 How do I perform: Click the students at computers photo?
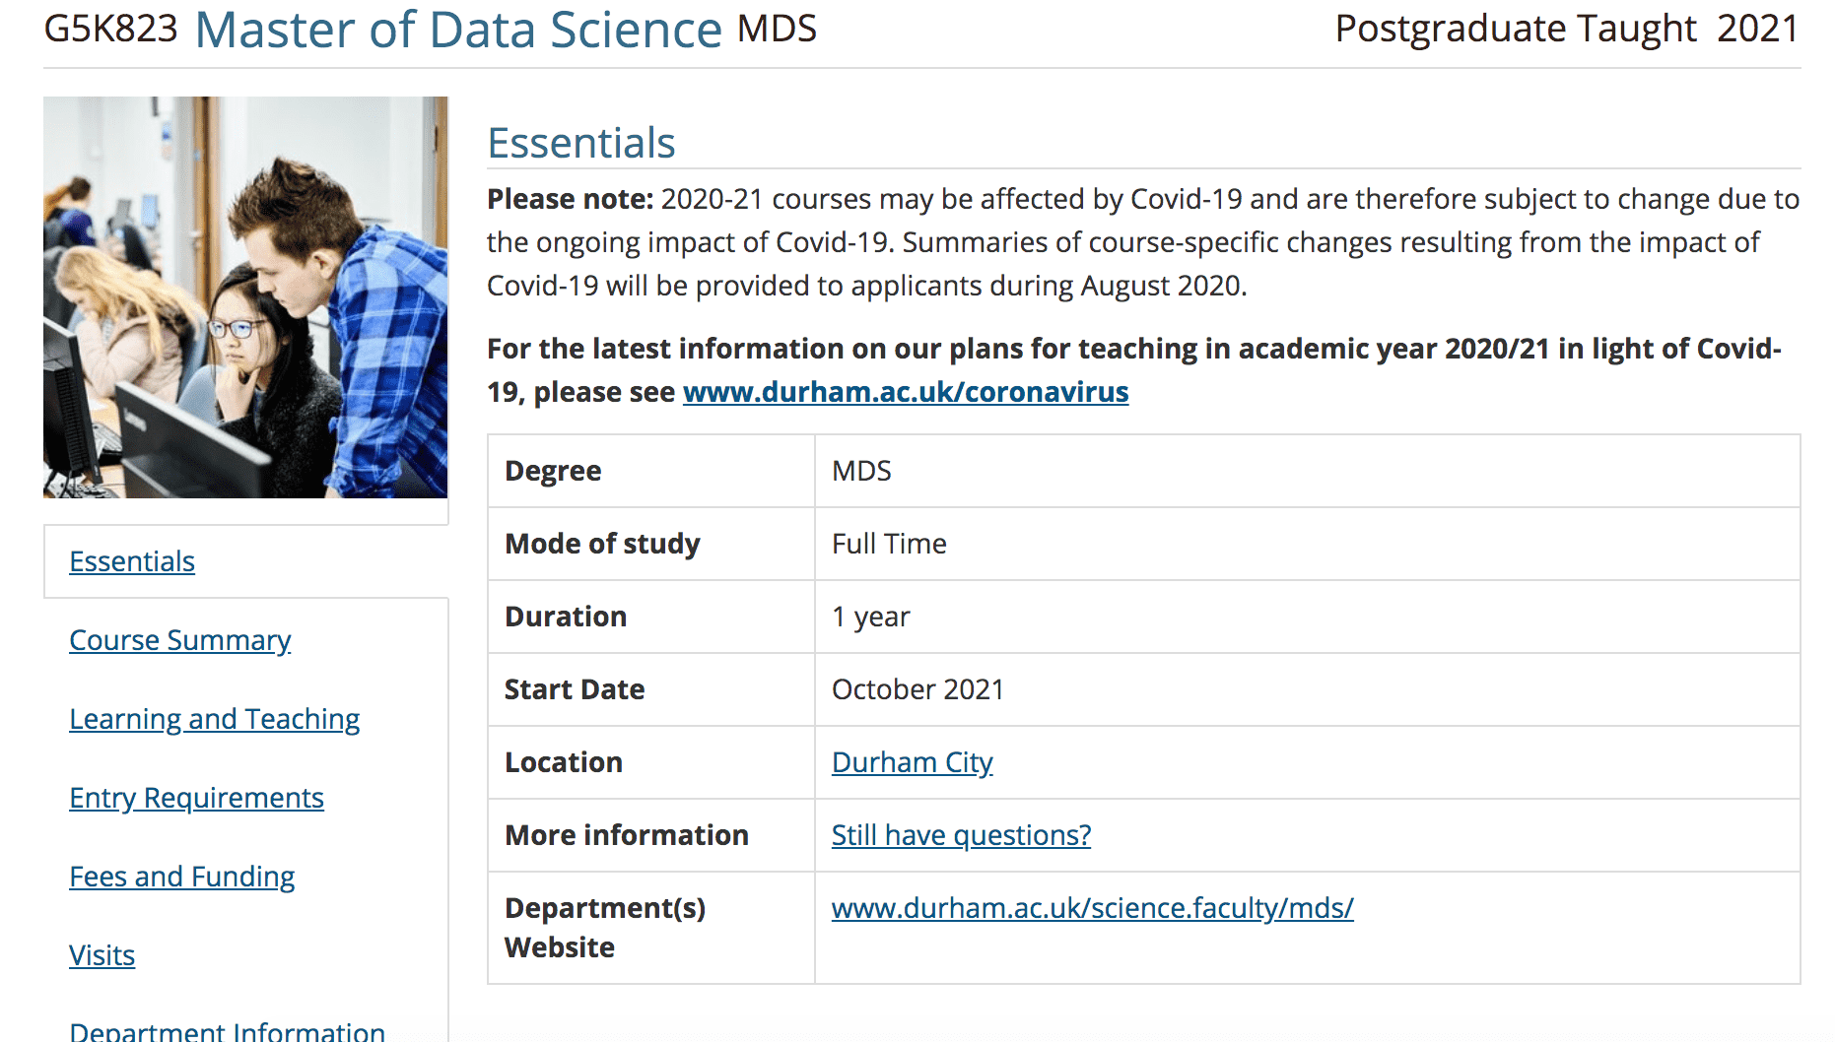pyautogui.click(x=245, y=297)
